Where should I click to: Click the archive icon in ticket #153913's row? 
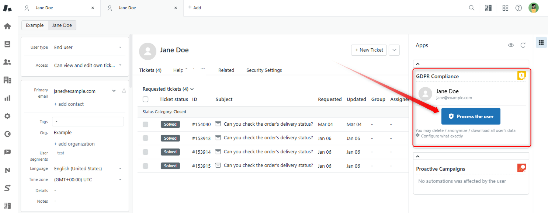pyautogui.click(x=218, y=137)
